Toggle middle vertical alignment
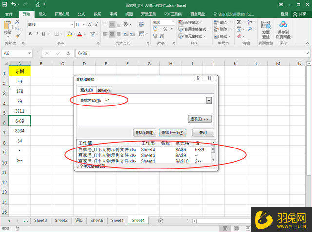Image resolution: width=312 pixels, height=232 pixels. [x=112, y=24]
